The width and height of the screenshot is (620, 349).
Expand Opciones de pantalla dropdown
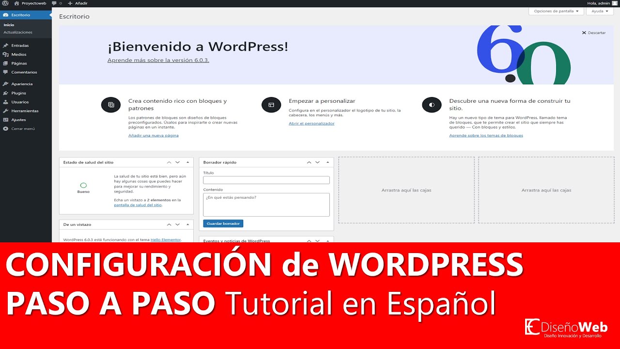point(556,11)
